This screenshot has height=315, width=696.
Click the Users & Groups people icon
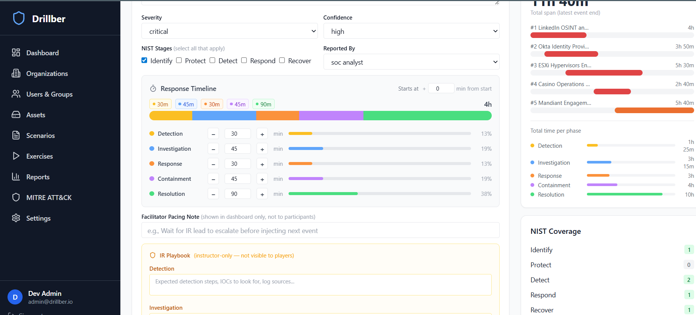pyautogui.click(x=16, y=94)
